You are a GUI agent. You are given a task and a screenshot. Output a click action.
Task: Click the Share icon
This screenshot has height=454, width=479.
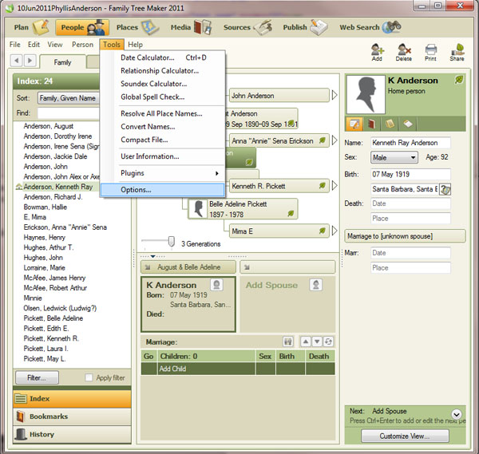pos(457,52)
